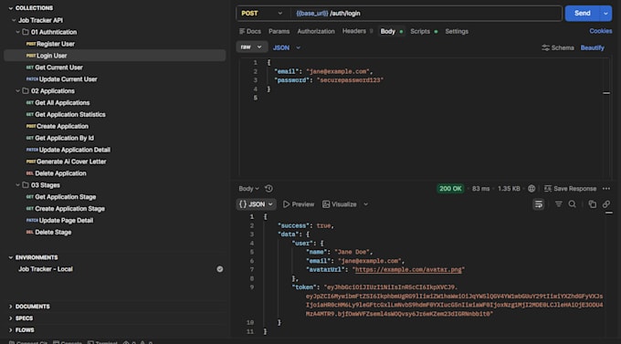Viewport: 621px width, 344px height.
Task: Open the Create Application Stage request
Action: point(115,209)
